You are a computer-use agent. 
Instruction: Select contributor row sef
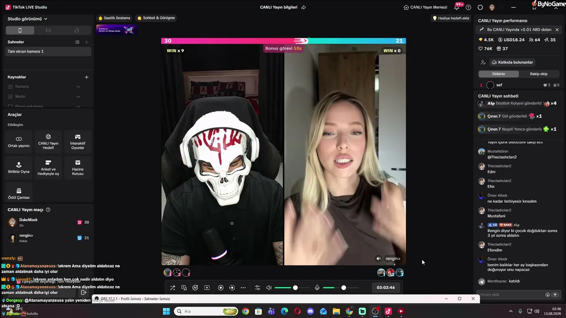(520, 85)
